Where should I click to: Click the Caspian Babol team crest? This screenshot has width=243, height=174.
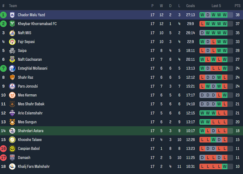pos(12,149)
